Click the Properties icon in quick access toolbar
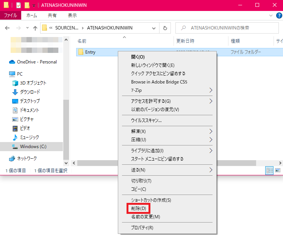Viewport: 283px width, 235px height. point(19,5)
